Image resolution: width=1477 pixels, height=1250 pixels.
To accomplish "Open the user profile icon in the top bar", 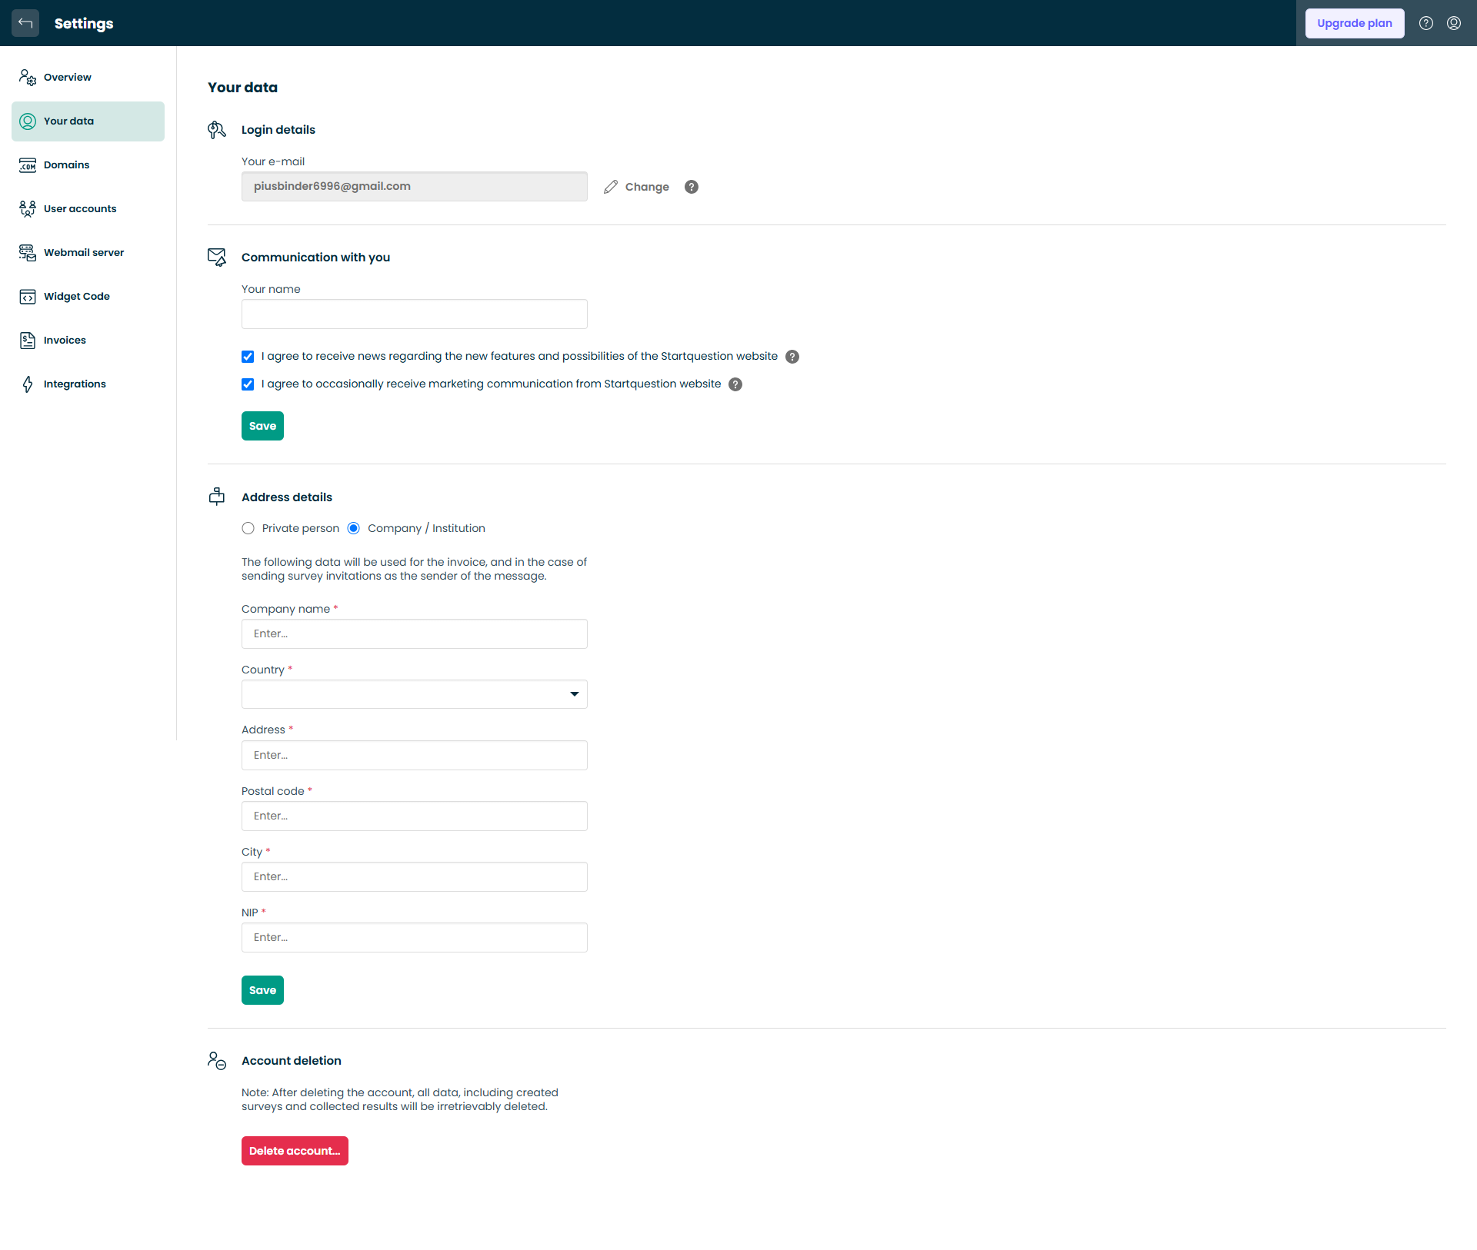I will (x=1453, y=23).
